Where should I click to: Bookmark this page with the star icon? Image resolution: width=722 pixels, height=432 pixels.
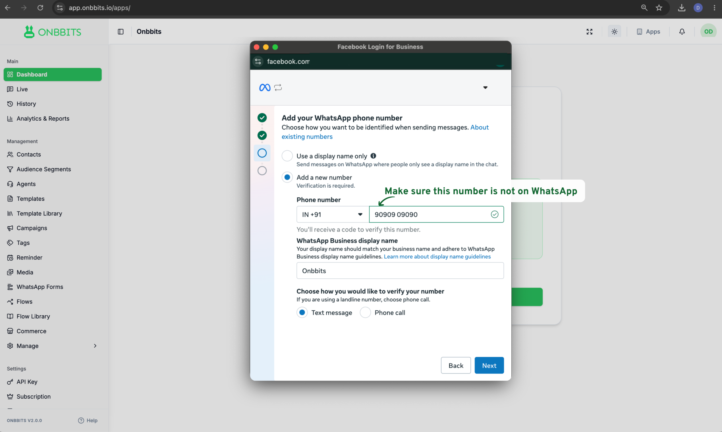click(659, 8)
